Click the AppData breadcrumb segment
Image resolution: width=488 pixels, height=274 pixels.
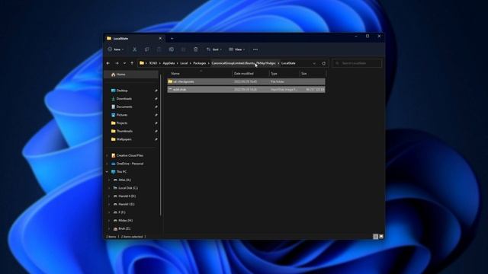(x=169, y=63)
